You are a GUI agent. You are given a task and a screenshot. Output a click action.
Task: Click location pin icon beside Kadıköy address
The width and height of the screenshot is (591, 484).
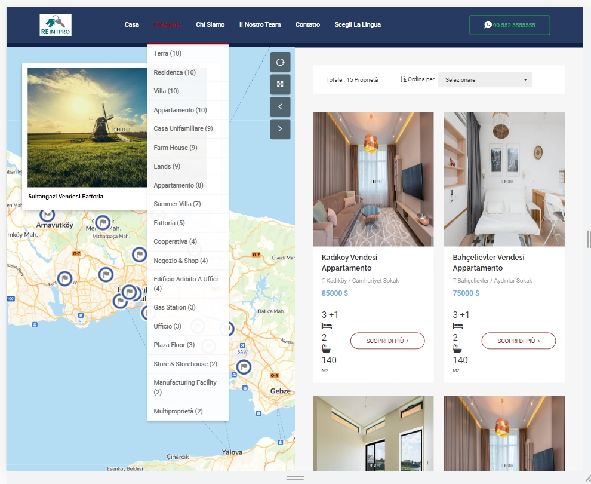coord(323,280)
